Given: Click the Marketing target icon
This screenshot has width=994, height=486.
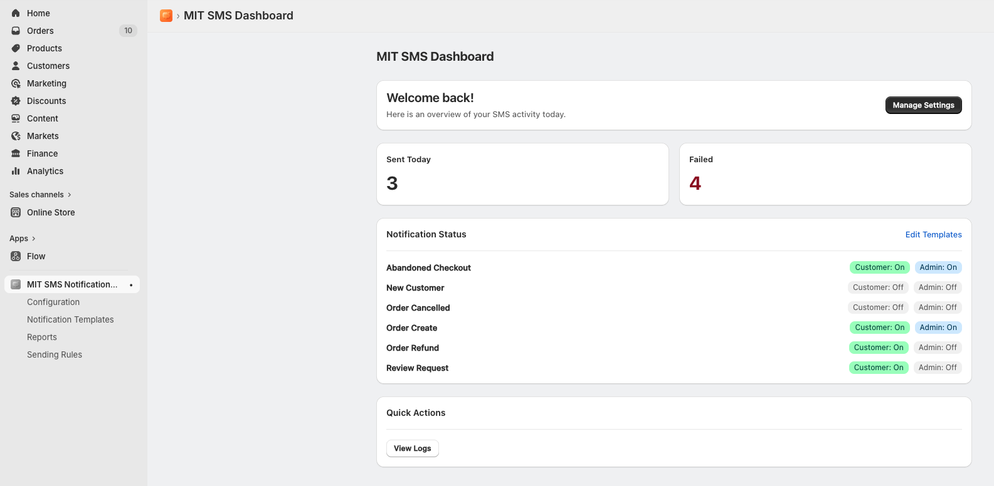Looking at the screenshot, I should click(x=16, y=83).
